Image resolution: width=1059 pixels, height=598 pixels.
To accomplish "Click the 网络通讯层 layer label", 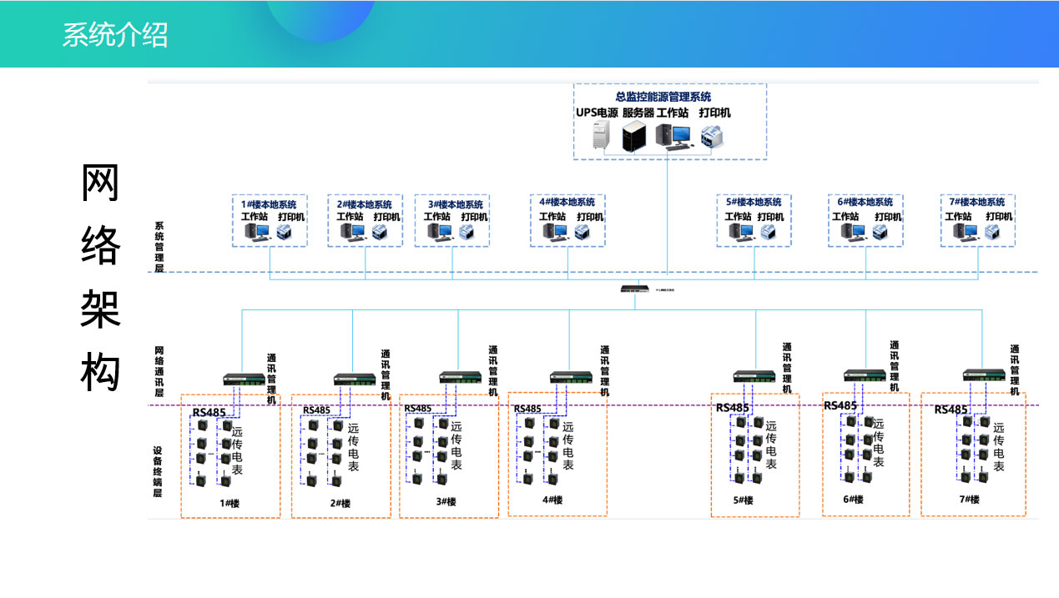I will coord(159,371).
